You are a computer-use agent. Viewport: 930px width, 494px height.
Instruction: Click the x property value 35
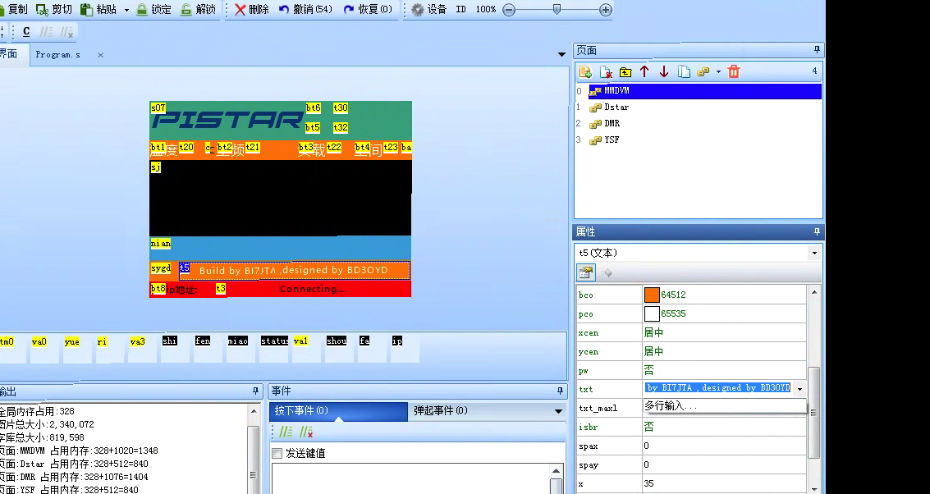724,484
